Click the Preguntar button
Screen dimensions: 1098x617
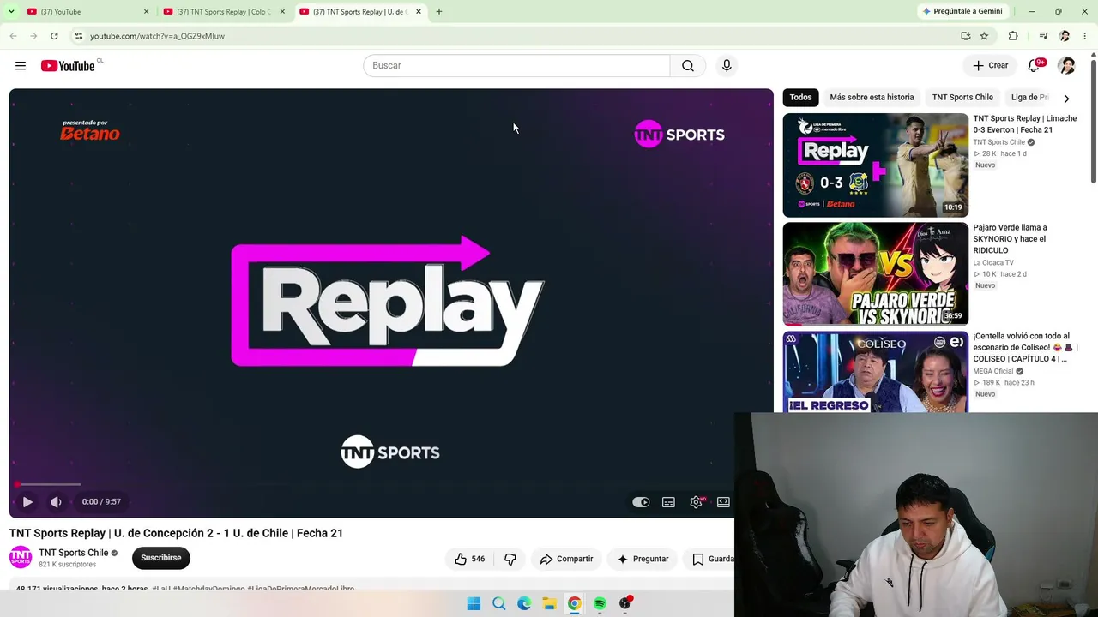643,560
